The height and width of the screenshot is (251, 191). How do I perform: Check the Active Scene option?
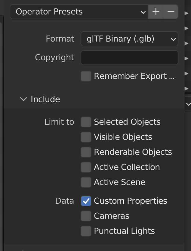(86, 182)
